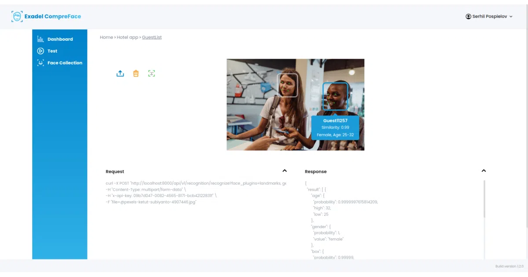This screenshot has height=277, width=528.
Task: Go to the Home breadcrumb link
Action: point(106,37)
